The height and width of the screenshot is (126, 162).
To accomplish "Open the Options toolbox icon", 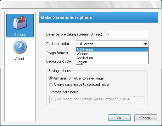I will [20, 23].
